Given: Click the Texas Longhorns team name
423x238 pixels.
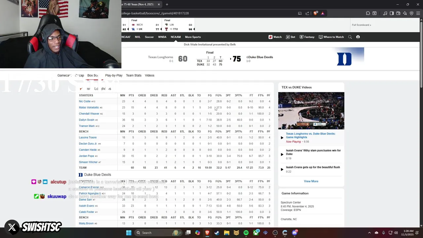Looking at the screenshot, I should [161, 57].
